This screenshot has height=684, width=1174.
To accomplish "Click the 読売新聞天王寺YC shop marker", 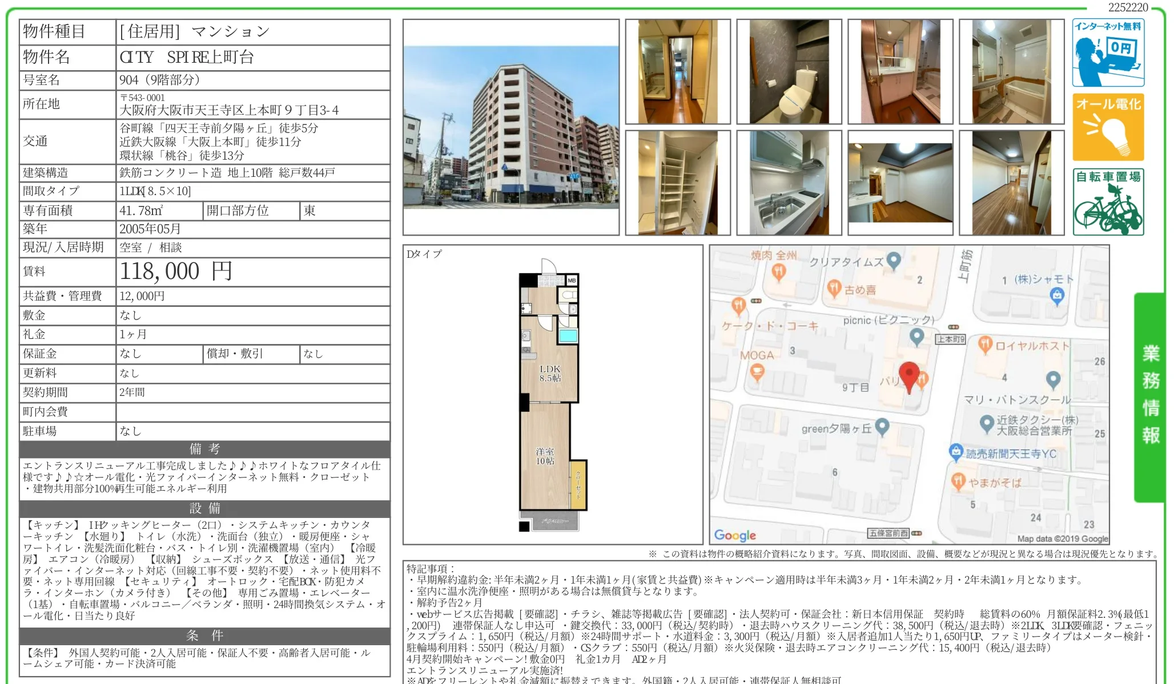I will 956,452.
